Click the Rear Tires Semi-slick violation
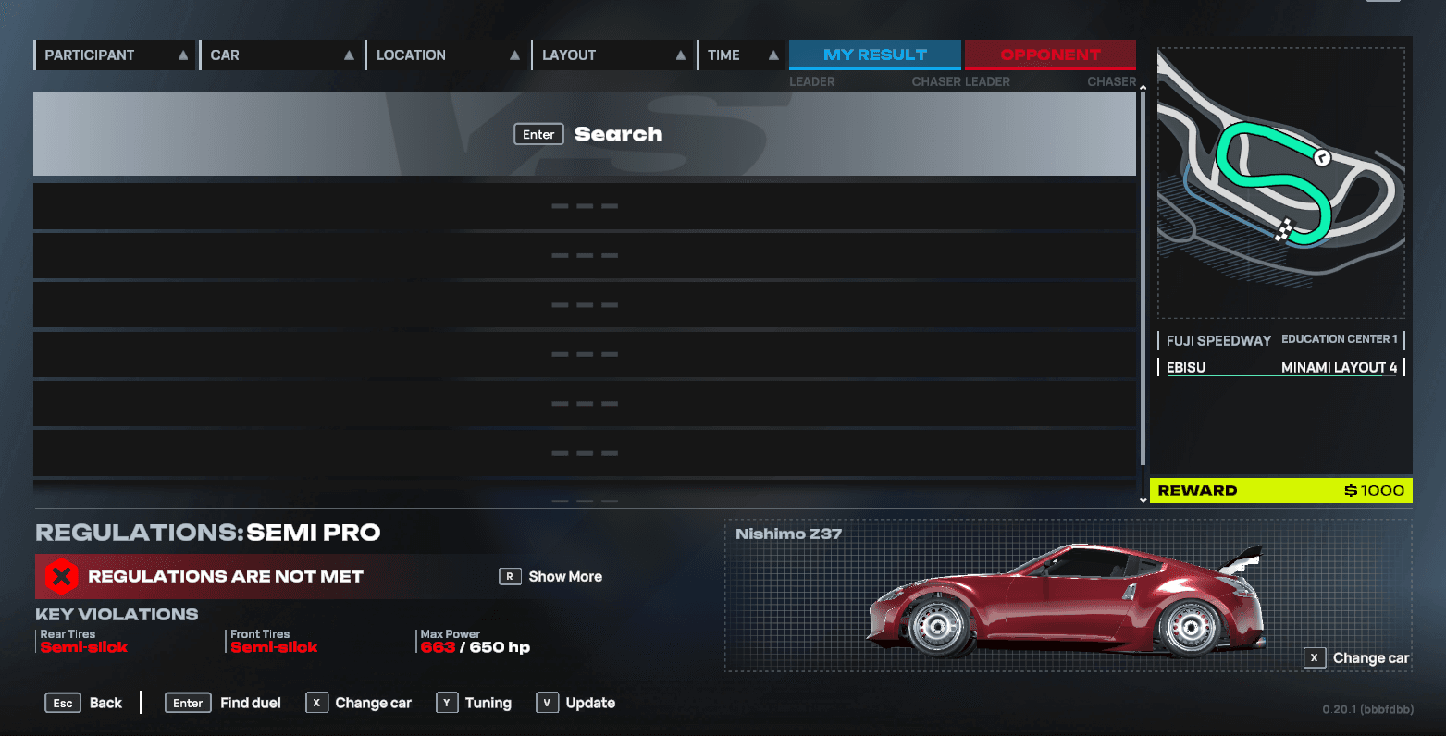1446x736 pixels. (83, 641)
